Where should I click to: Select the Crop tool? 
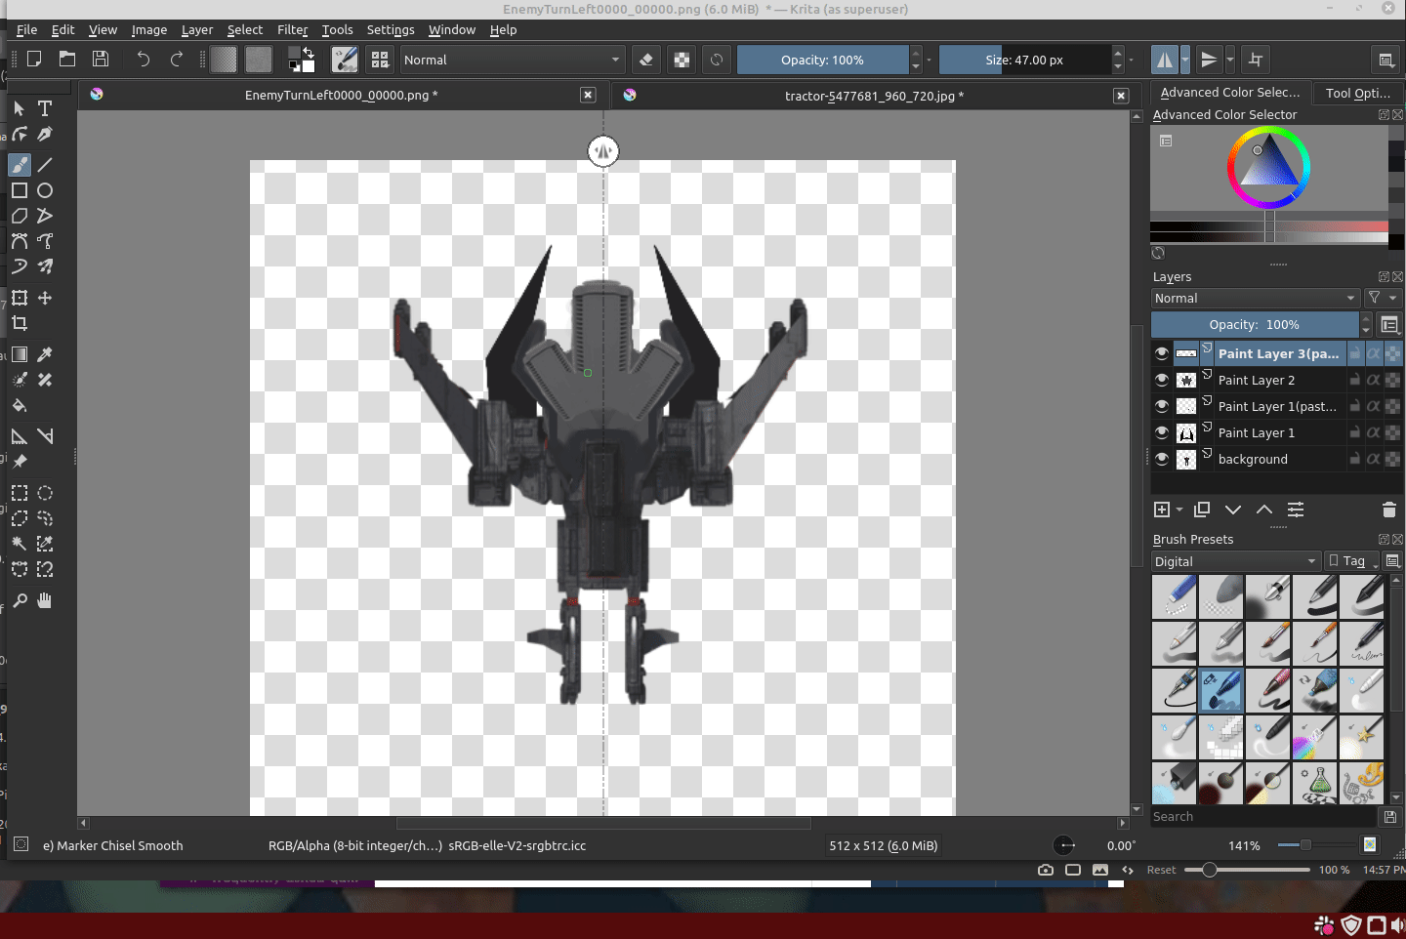[20, 323]
